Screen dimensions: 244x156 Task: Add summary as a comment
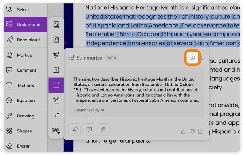click(x=89, y=129)
